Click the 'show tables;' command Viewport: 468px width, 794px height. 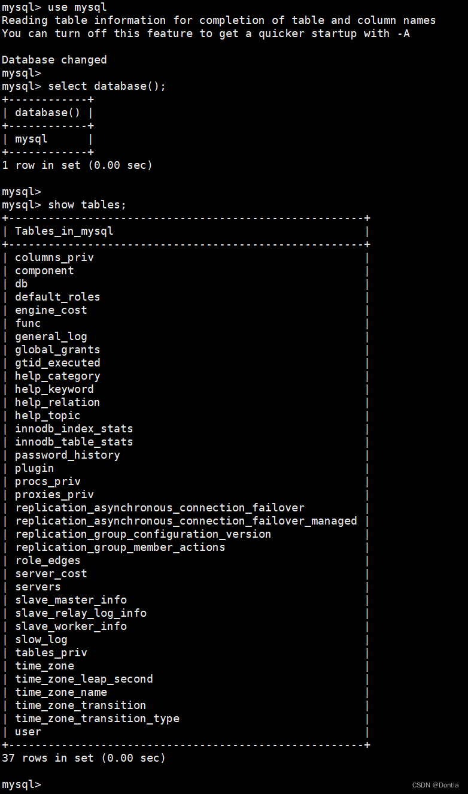(87, 205)
